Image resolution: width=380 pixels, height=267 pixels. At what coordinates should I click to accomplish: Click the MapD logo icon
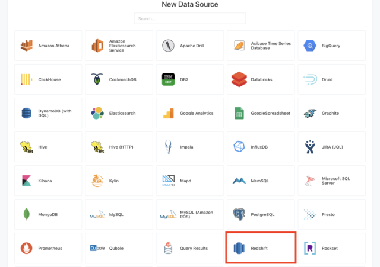(169, 181)
